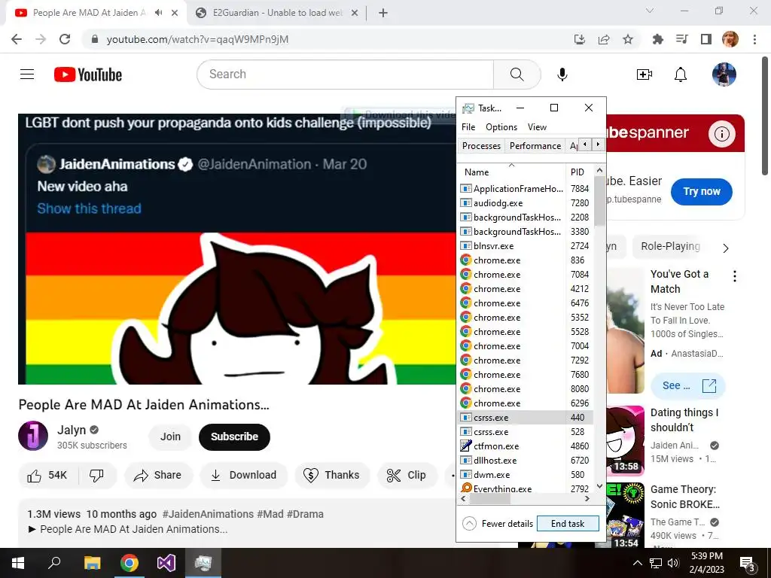
Task: Select the dwm.exe process row
Action: 525,474
